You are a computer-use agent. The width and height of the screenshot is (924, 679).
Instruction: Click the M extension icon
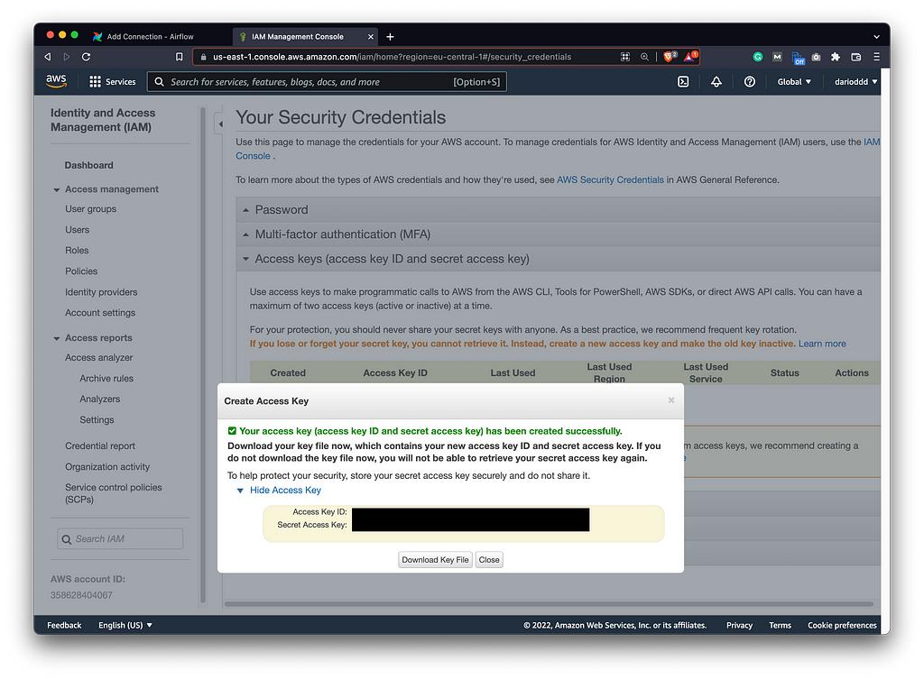click(x=777, y=57)
